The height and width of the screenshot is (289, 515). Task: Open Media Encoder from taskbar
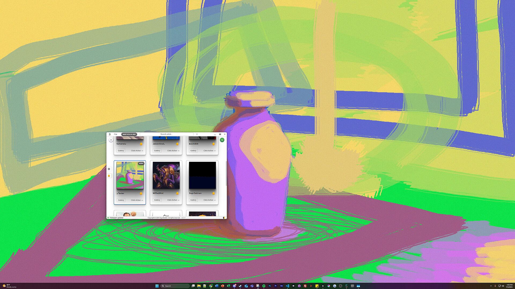(x=281, y=286)
